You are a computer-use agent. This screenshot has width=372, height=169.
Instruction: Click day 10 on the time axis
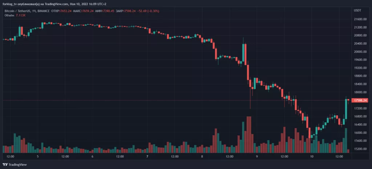coord(312,157)
